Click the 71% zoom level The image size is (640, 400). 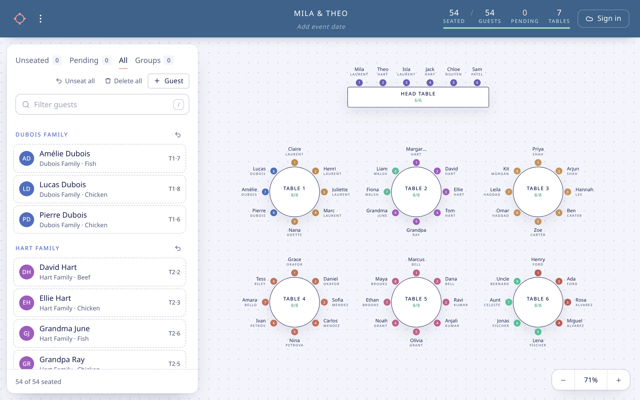point(591,380)
